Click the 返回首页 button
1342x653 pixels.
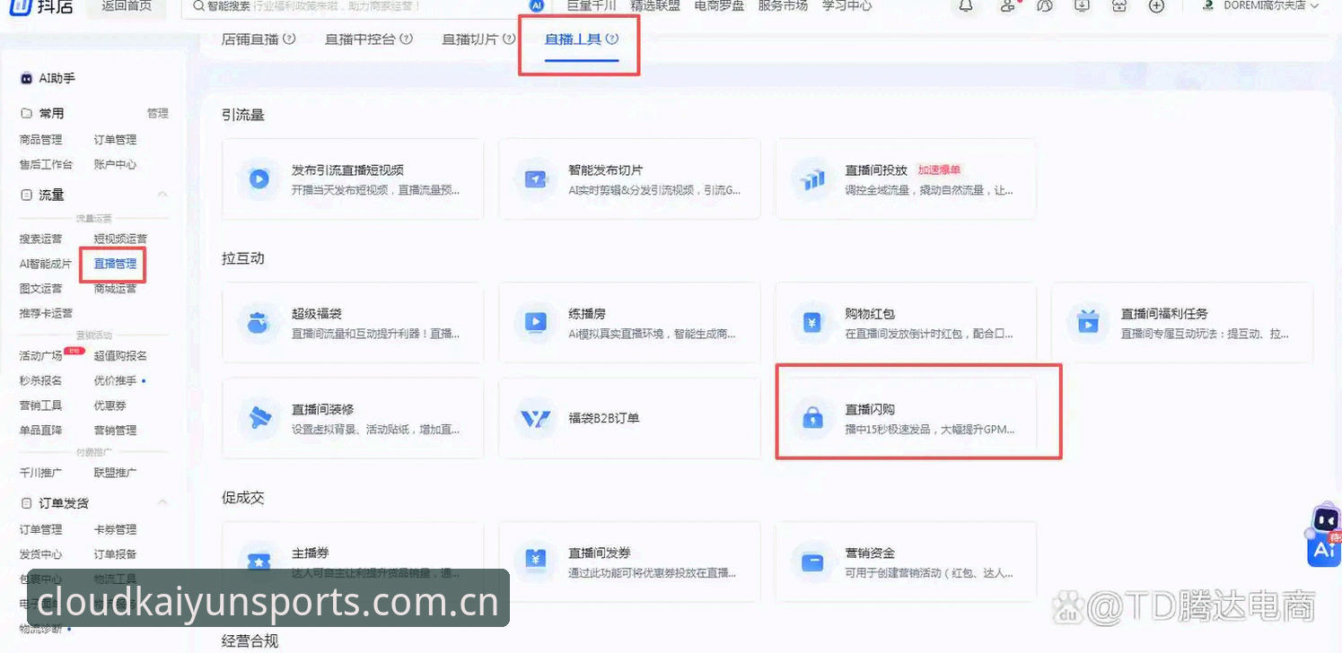pyautogui.click(x=127, y=7)
